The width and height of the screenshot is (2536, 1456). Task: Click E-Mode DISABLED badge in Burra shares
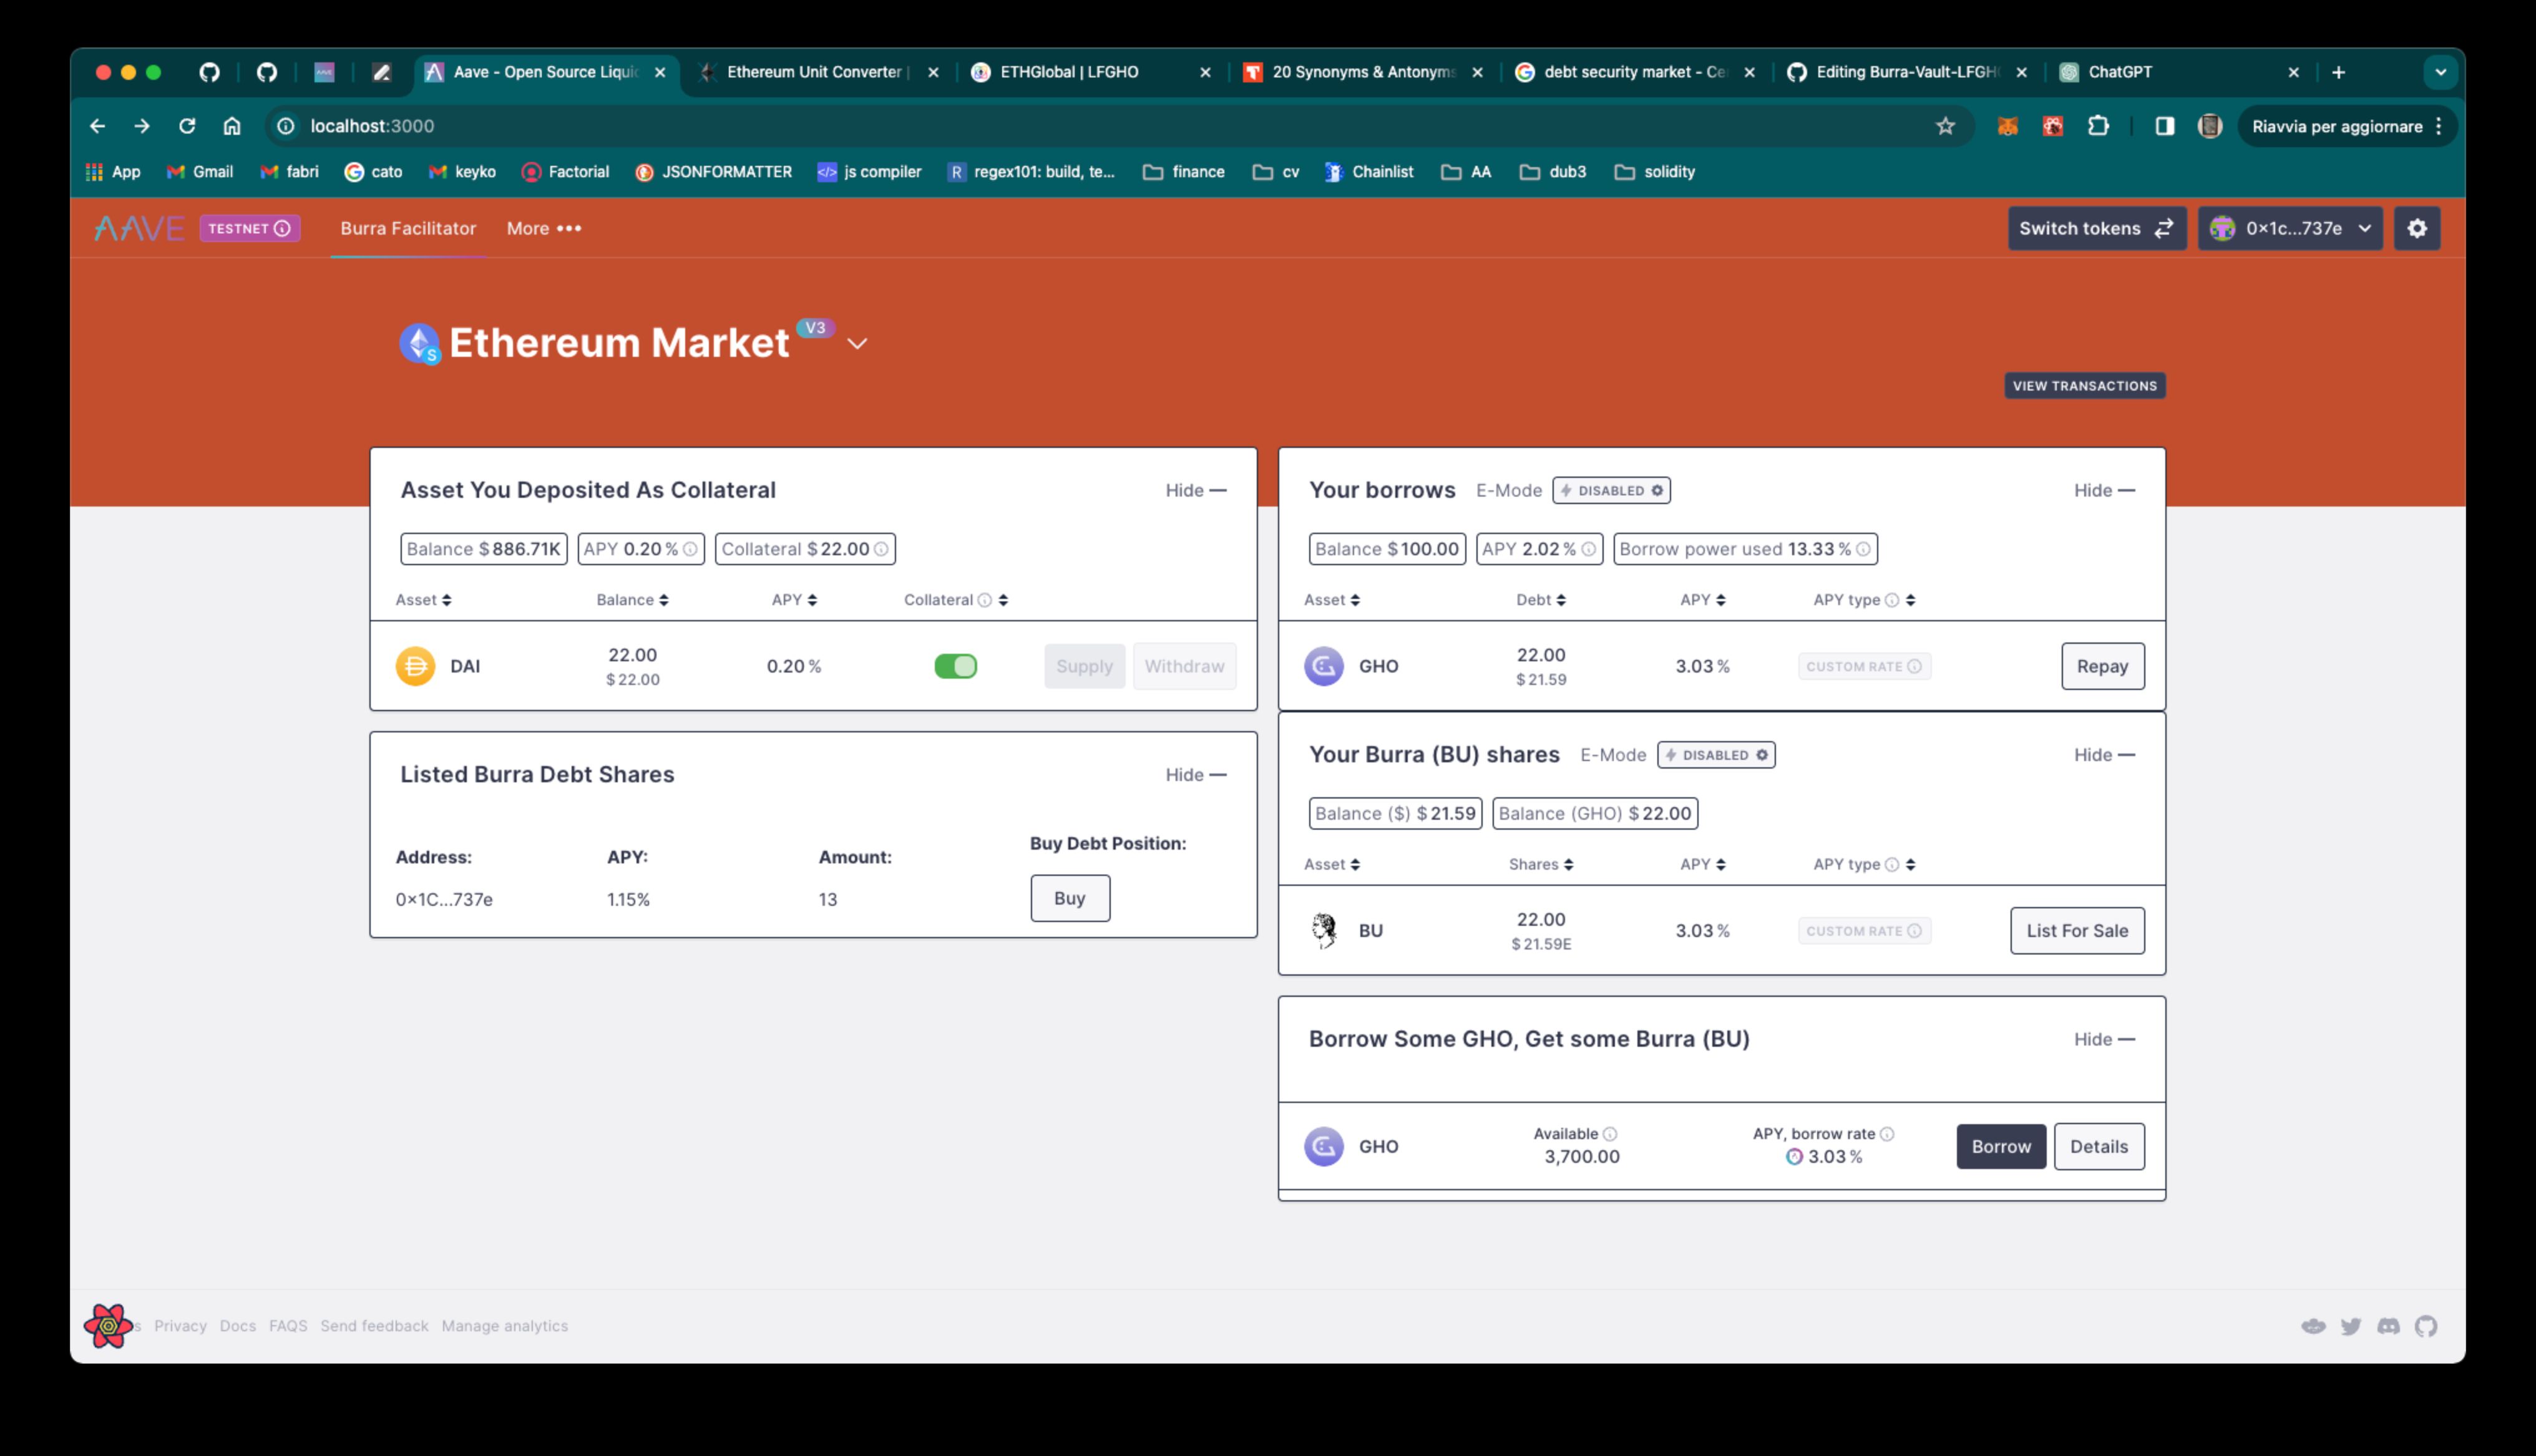(1716, 755)
